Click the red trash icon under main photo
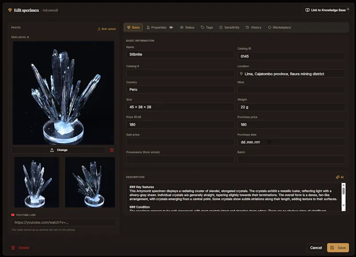 [x=112, y=150]
